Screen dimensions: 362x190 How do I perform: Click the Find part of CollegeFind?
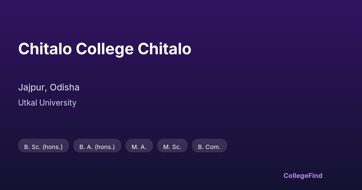pyautogui.click(x=315, y=176)
